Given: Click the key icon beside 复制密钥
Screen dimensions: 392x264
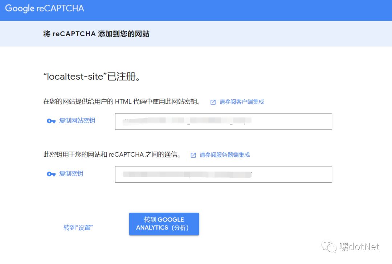Looking at the screenshot, I should point(51,174).
